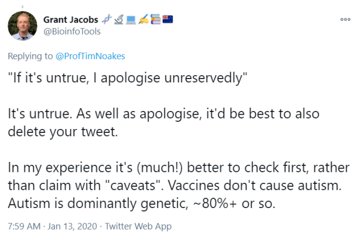Open the tweet's three-dot more options menu
359x241 pixels.
tap(345, 19)
